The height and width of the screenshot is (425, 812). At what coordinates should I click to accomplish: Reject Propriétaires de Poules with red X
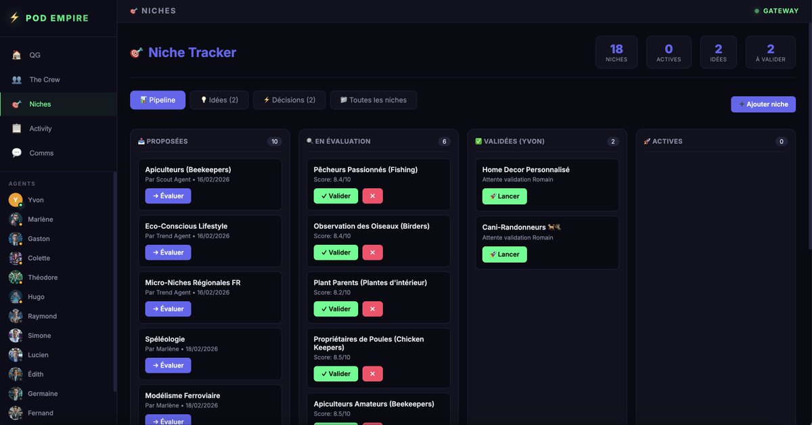(372, 374)
